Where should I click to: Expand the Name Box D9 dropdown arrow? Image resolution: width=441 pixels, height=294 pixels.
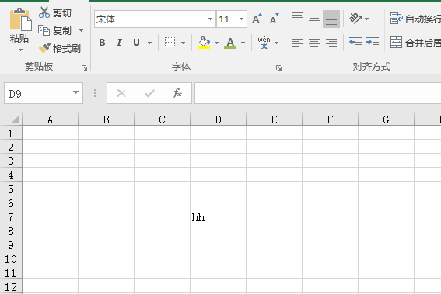click(x=75, y=92)
